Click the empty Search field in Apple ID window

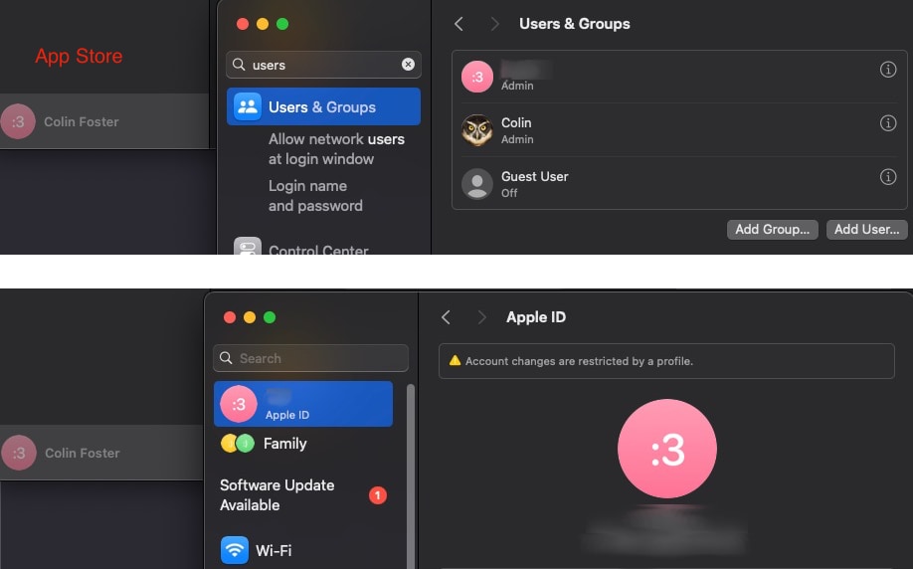click(310, 358)
